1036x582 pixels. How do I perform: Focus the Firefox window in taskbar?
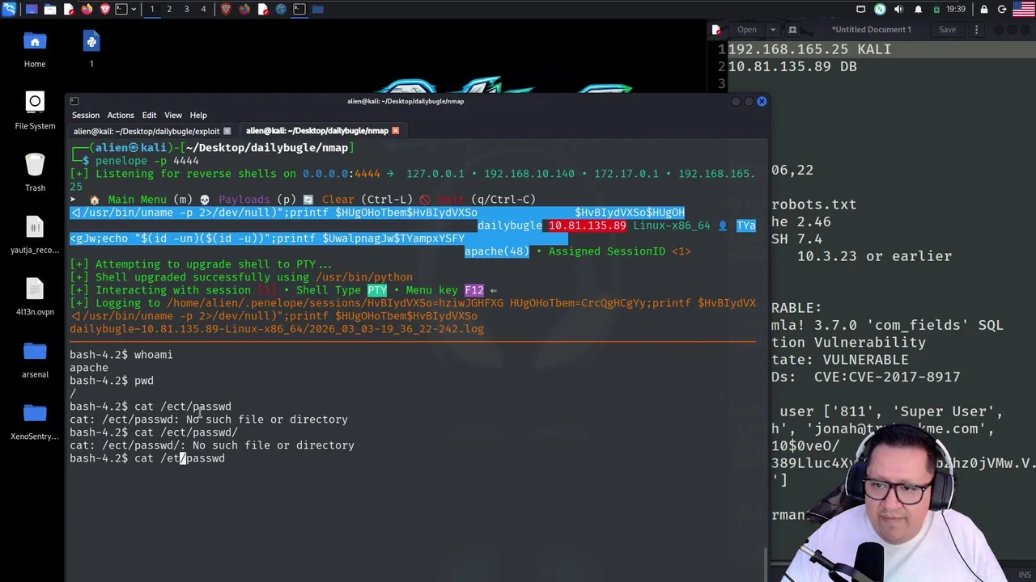pyautogui.click(x=244, y=9)
